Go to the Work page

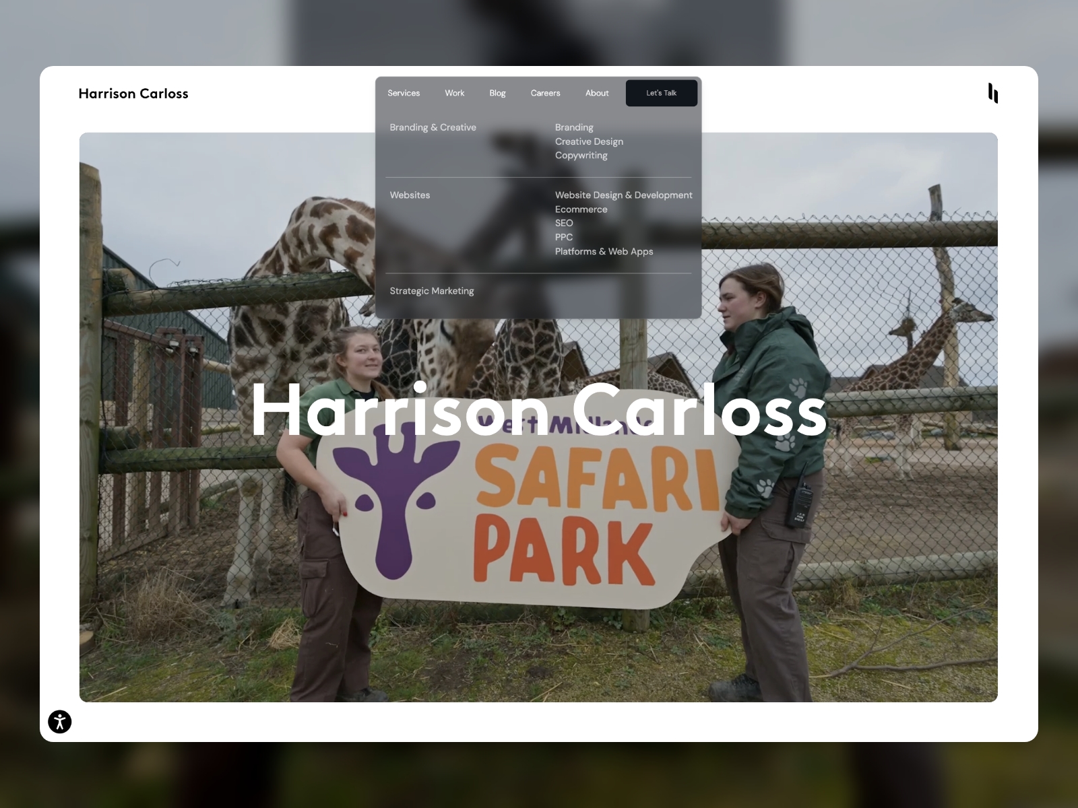[x=455, y=93]
